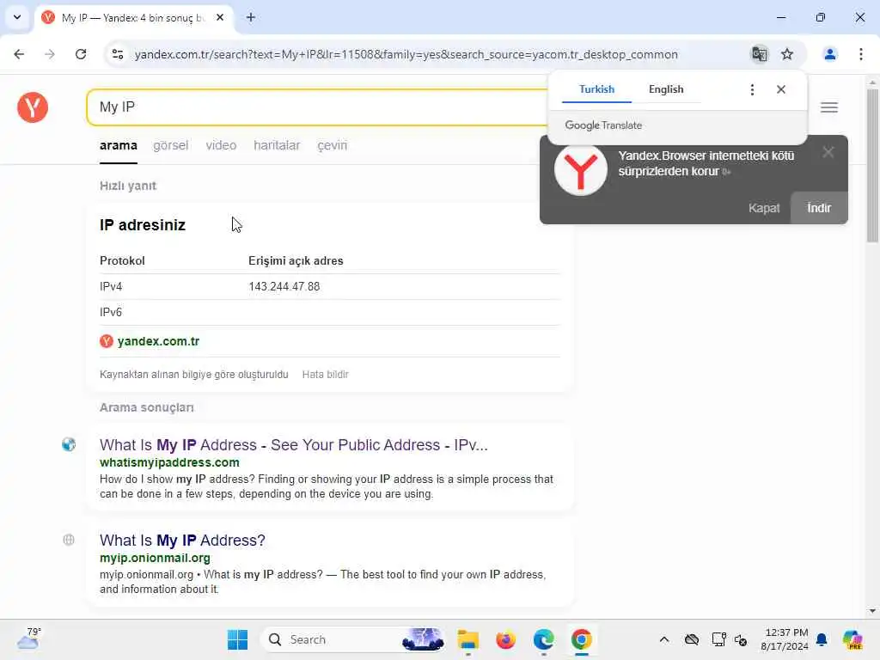Viewport: 880px width, 660px height.
Task: Click the scrollbar down arrow
Action: pos(872,611)
